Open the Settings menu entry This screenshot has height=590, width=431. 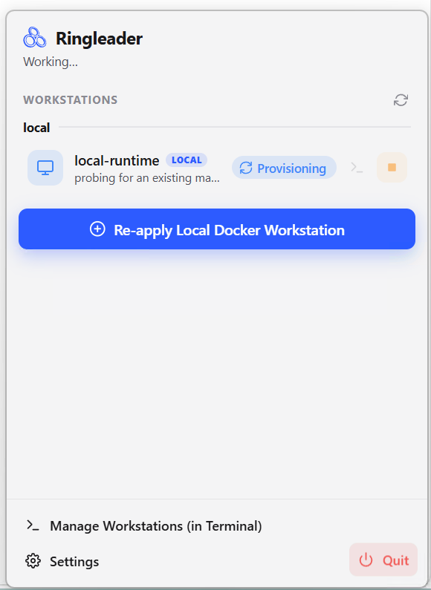click(x=62, y=561)
